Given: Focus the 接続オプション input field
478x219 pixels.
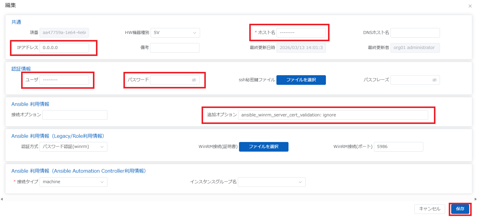Looking at the screenshot, I should pyautogui.click(x=75, y=115).
